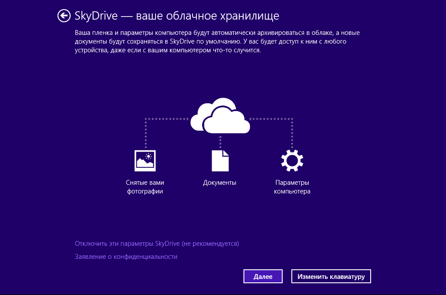
Task: Go back using the circled arrow icon
Action: 64,16
